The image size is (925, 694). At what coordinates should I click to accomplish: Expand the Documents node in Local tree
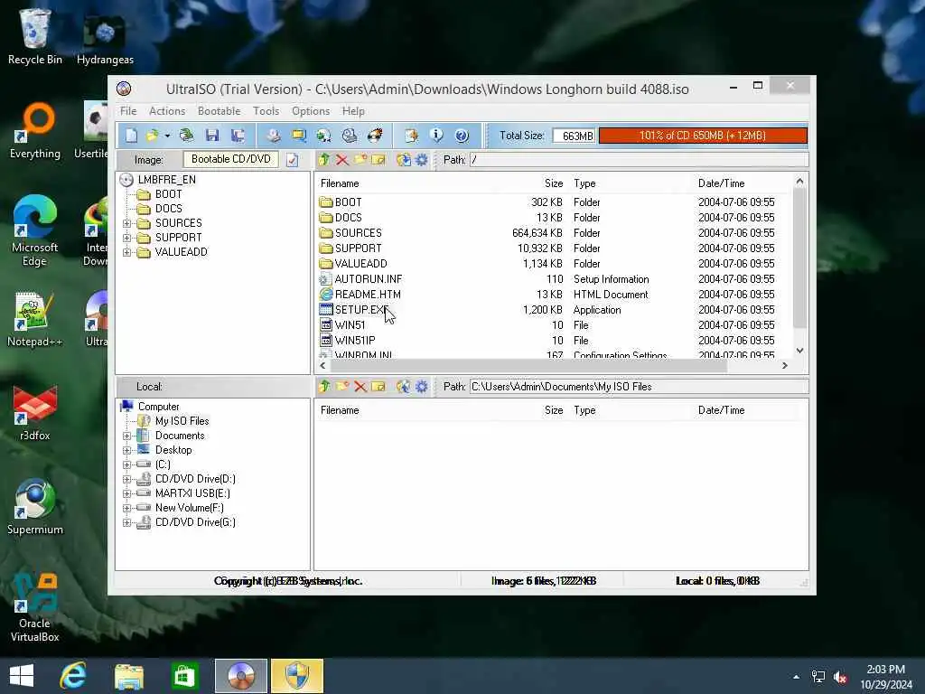pos(126,436)
